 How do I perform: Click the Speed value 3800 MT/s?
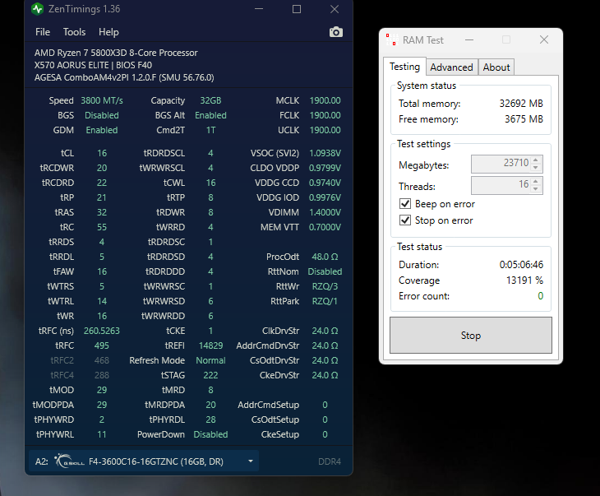(x=102, y=100)
